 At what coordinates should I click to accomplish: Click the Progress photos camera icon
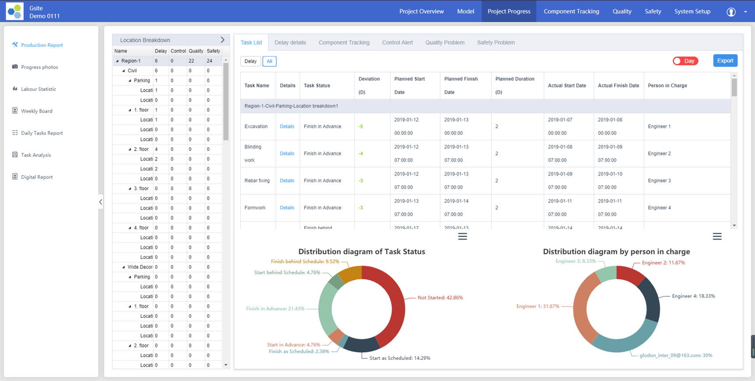15,67
